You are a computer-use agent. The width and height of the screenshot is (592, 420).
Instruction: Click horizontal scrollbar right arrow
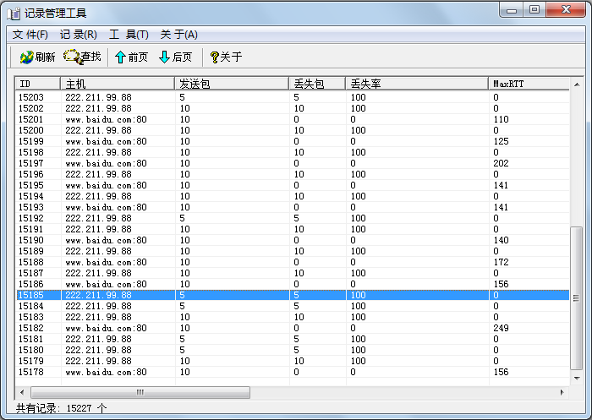coord(562,393)
